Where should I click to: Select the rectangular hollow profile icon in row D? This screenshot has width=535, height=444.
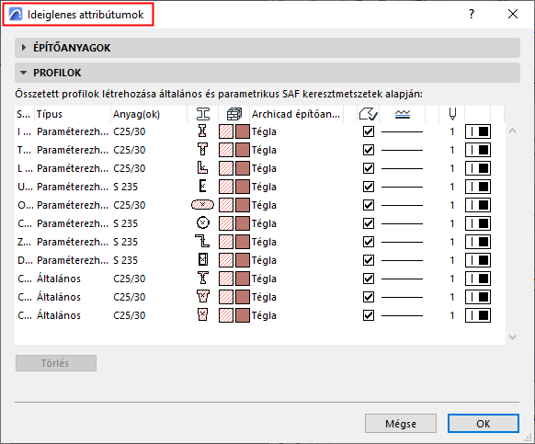point(203,260)
